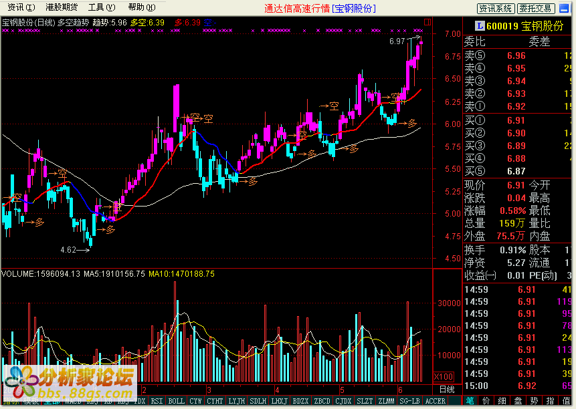This screenshot has width=576, height=409.
Task: Click the 换手 value 0.91%
Action: [x=513, y=250]
